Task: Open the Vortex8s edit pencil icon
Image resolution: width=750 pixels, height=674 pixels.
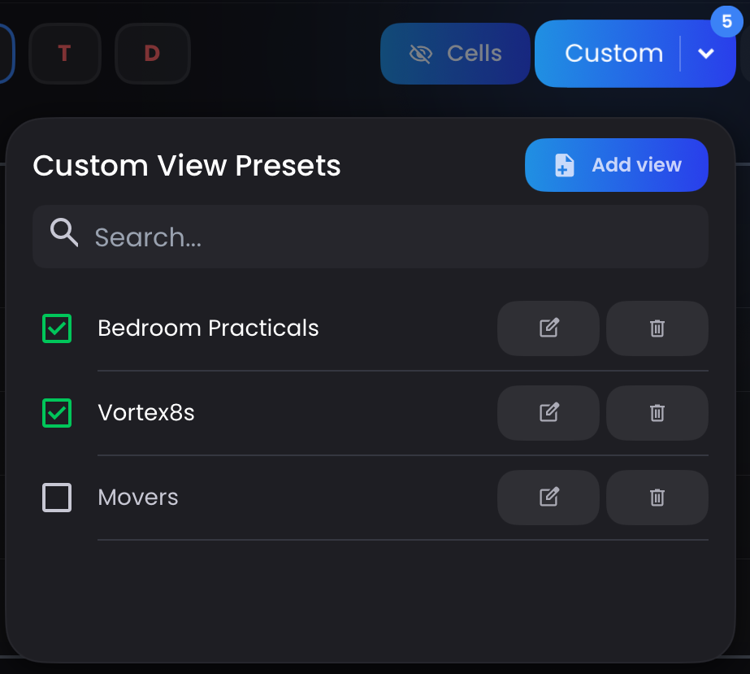Action: pos(548,413)
